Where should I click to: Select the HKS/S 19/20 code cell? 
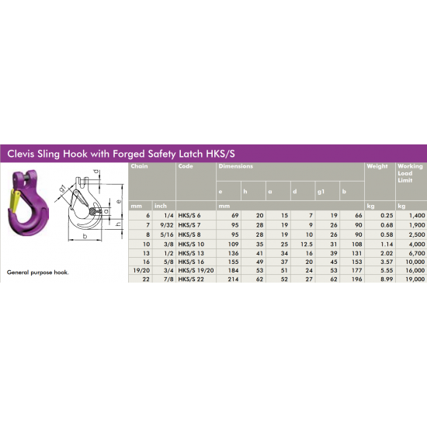[x=196, y=271]
